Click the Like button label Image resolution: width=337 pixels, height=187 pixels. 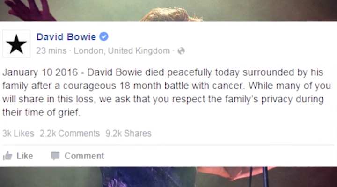point(25,156)
